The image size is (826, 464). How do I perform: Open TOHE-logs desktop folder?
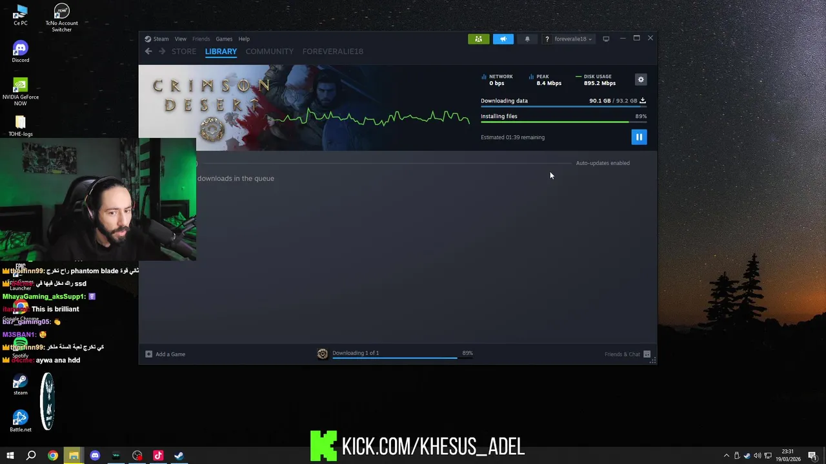tap(21, 126)
